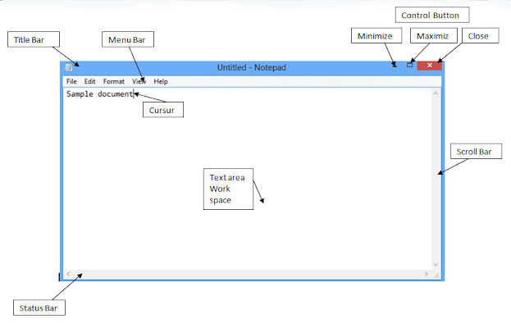Viewport: 511px width, 328px height.
Task: Click the horizontal scrollbar track
Action: 248,274
